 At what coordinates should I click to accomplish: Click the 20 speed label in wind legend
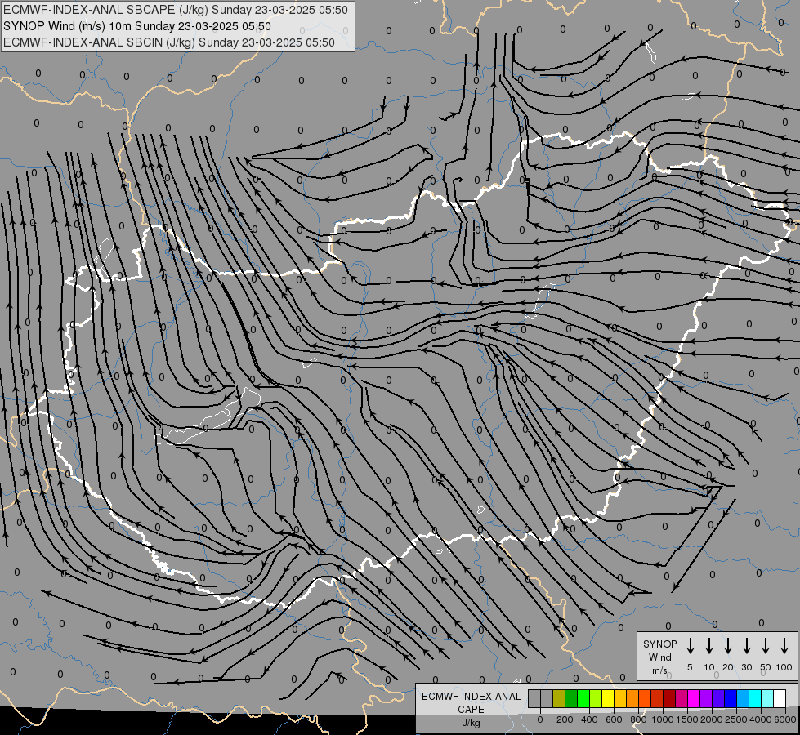[728, 667]
